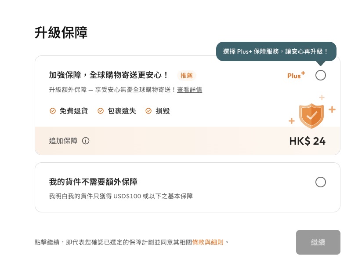Screen dimensions: 351x270
Task: Click the USD$100 basic protection description
Action: point(121,196)
